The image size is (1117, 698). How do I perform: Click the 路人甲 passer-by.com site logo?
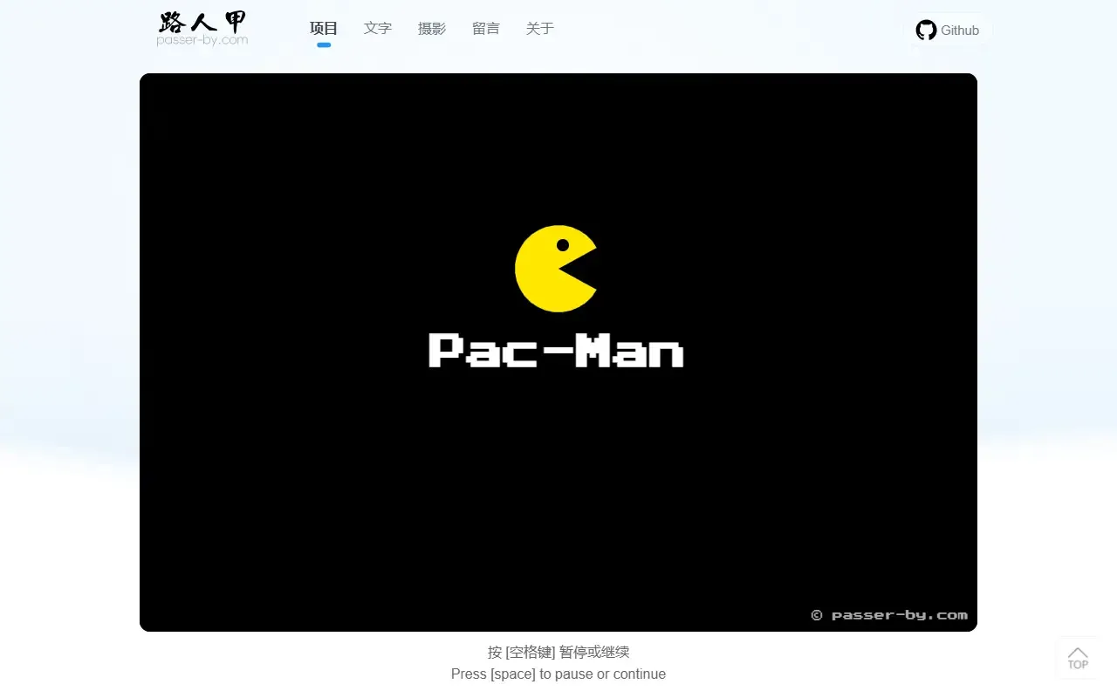coord(202,29)
